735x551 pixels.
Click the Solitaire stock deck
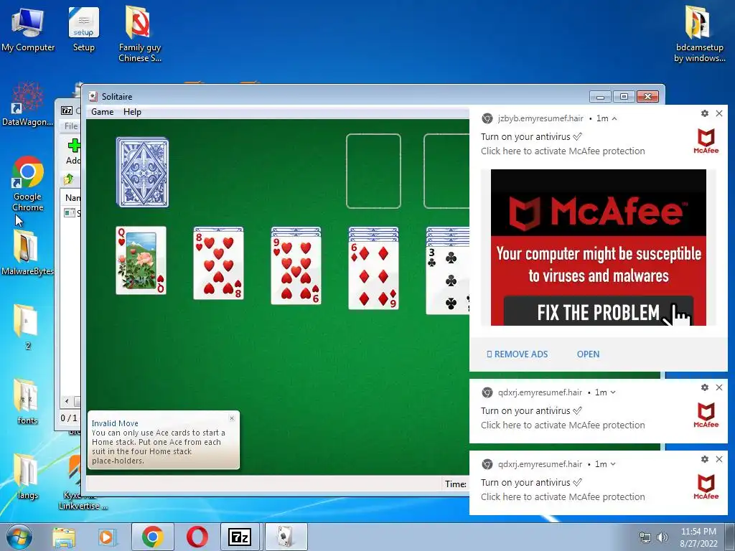pyautogui.click(x=143, y=172)
